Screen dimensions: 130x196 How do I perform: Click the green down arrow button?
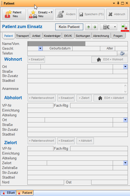click(95, 27)
